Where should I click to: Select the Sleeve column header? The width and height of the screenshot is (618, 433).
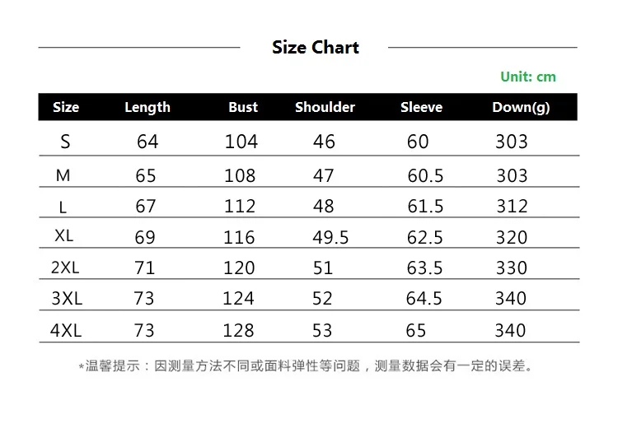(421, 107)
